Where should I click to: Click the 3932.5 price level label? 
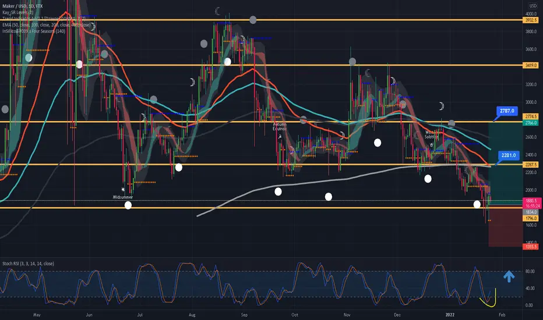531,20
